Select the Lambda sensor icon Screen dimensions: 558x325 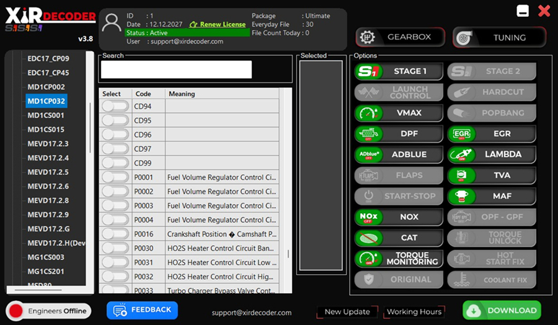[461, 154]
